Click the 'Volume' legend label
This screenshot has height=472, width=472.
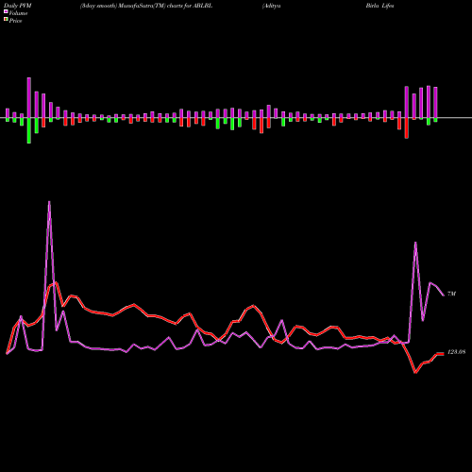pos(18,13)
